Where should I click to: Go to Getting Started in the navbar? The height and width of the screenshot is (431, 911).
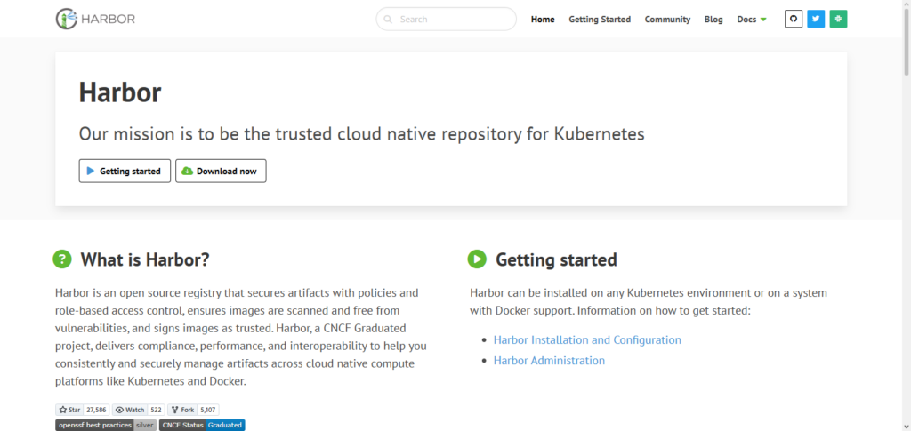(600, 20)
